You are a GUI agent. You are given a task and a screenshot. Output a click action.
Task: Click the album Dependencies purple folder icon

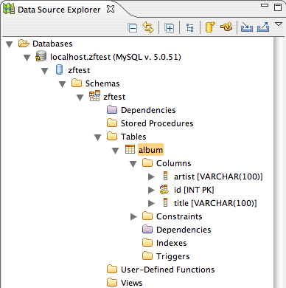pyautogui.click(x=147, y=229)
